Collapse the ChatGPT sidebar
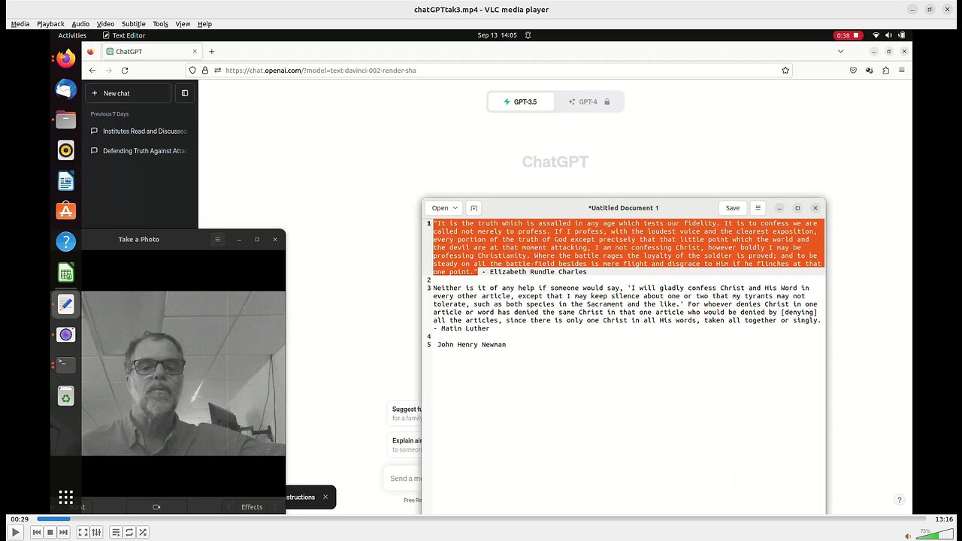 click(185, 93)
